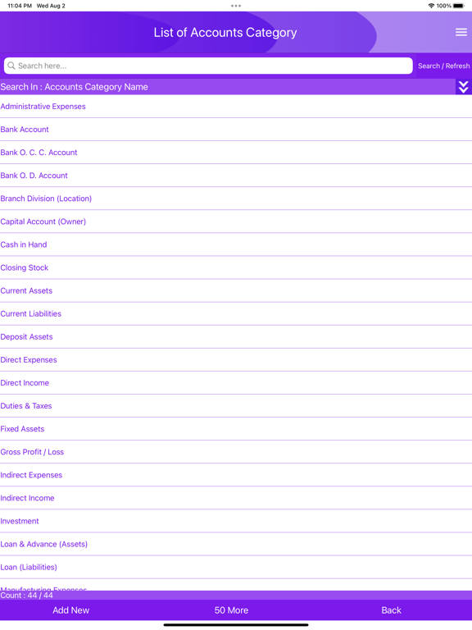Click the Search In : Accounts Category Name bar
This screenshot has width=472, height=630.
[228, 87]
